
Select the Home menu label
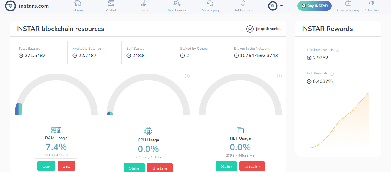pos(78,10)
